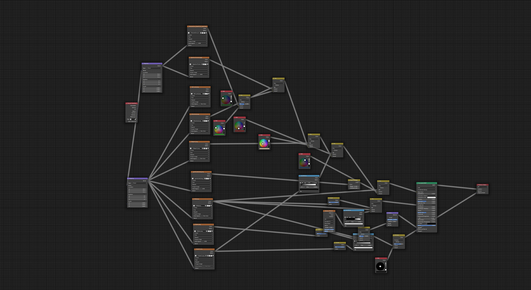The width and height of the screenshot is (531, 290).
Task: Open dimensions dropdown in Voronoi Texture node
Action: point(329,219)
